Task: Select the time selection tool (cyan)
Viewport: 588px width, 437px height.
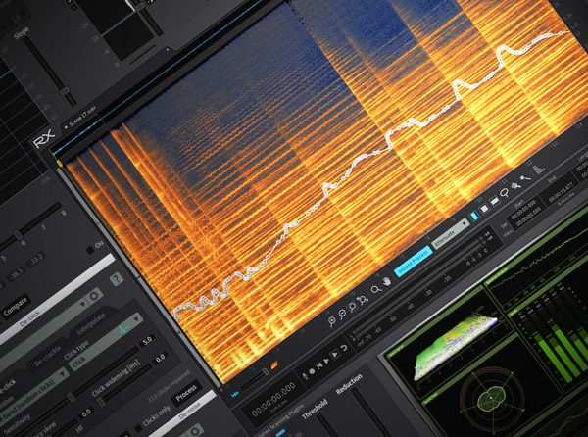Action: (474, 217)
